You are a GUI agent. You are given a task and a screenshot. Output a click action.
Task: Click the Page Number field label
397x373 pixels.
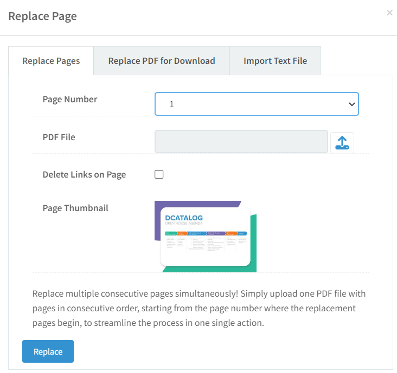[x=70, y=99]
